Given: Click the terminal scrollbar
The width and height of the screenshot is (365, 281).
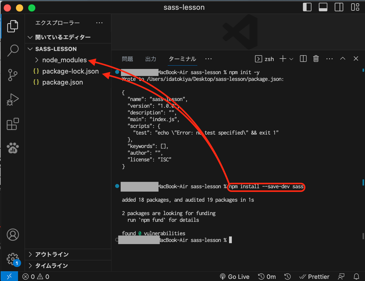Looking at the screenshot, I should (x=363, y=236).
